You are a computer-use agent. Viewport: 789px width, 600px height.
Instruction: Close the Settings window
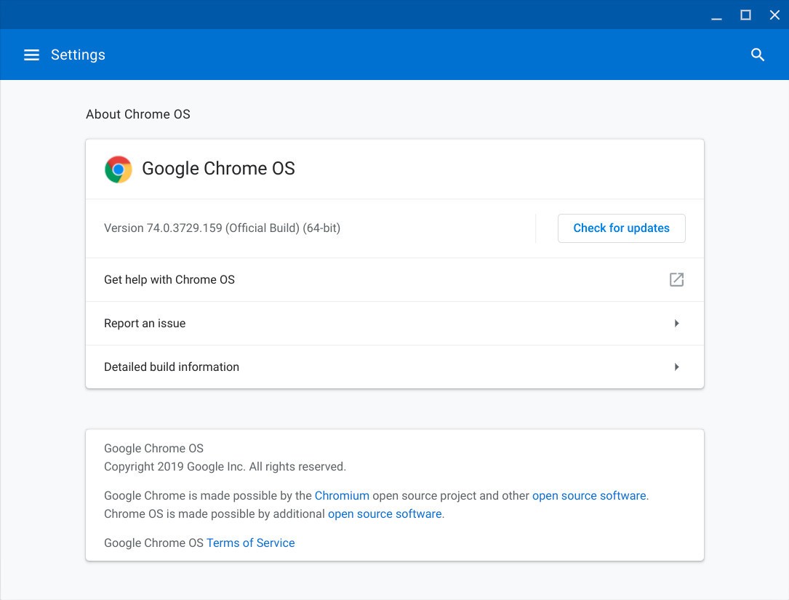(x=774, y=15)
